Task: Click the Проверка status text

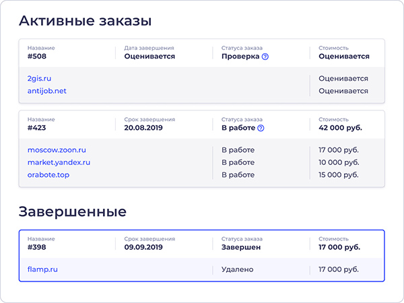Action: click(x=240, y=56)
